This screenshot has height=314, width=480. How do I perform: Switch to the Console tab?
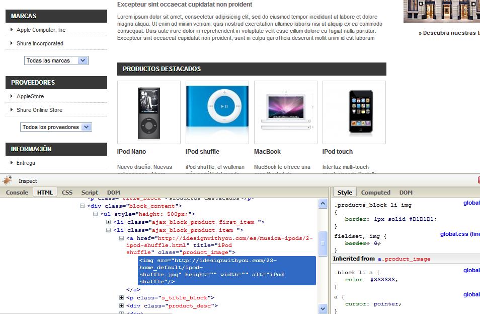(x=17, y=193)
